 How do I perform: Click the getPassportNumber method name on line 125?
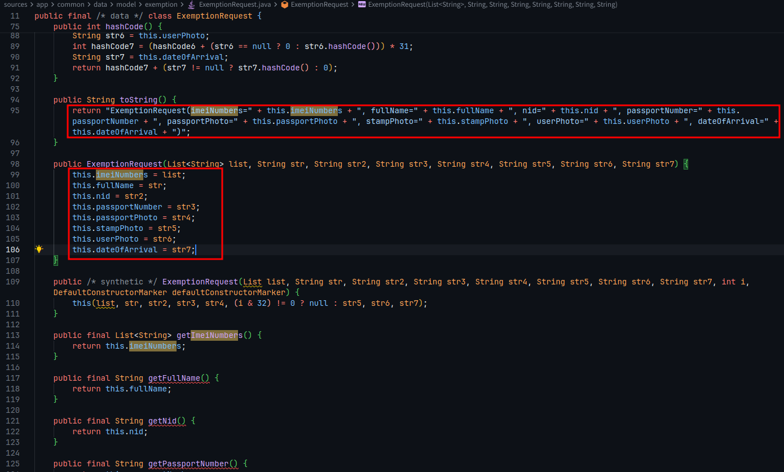click(189, 464)
